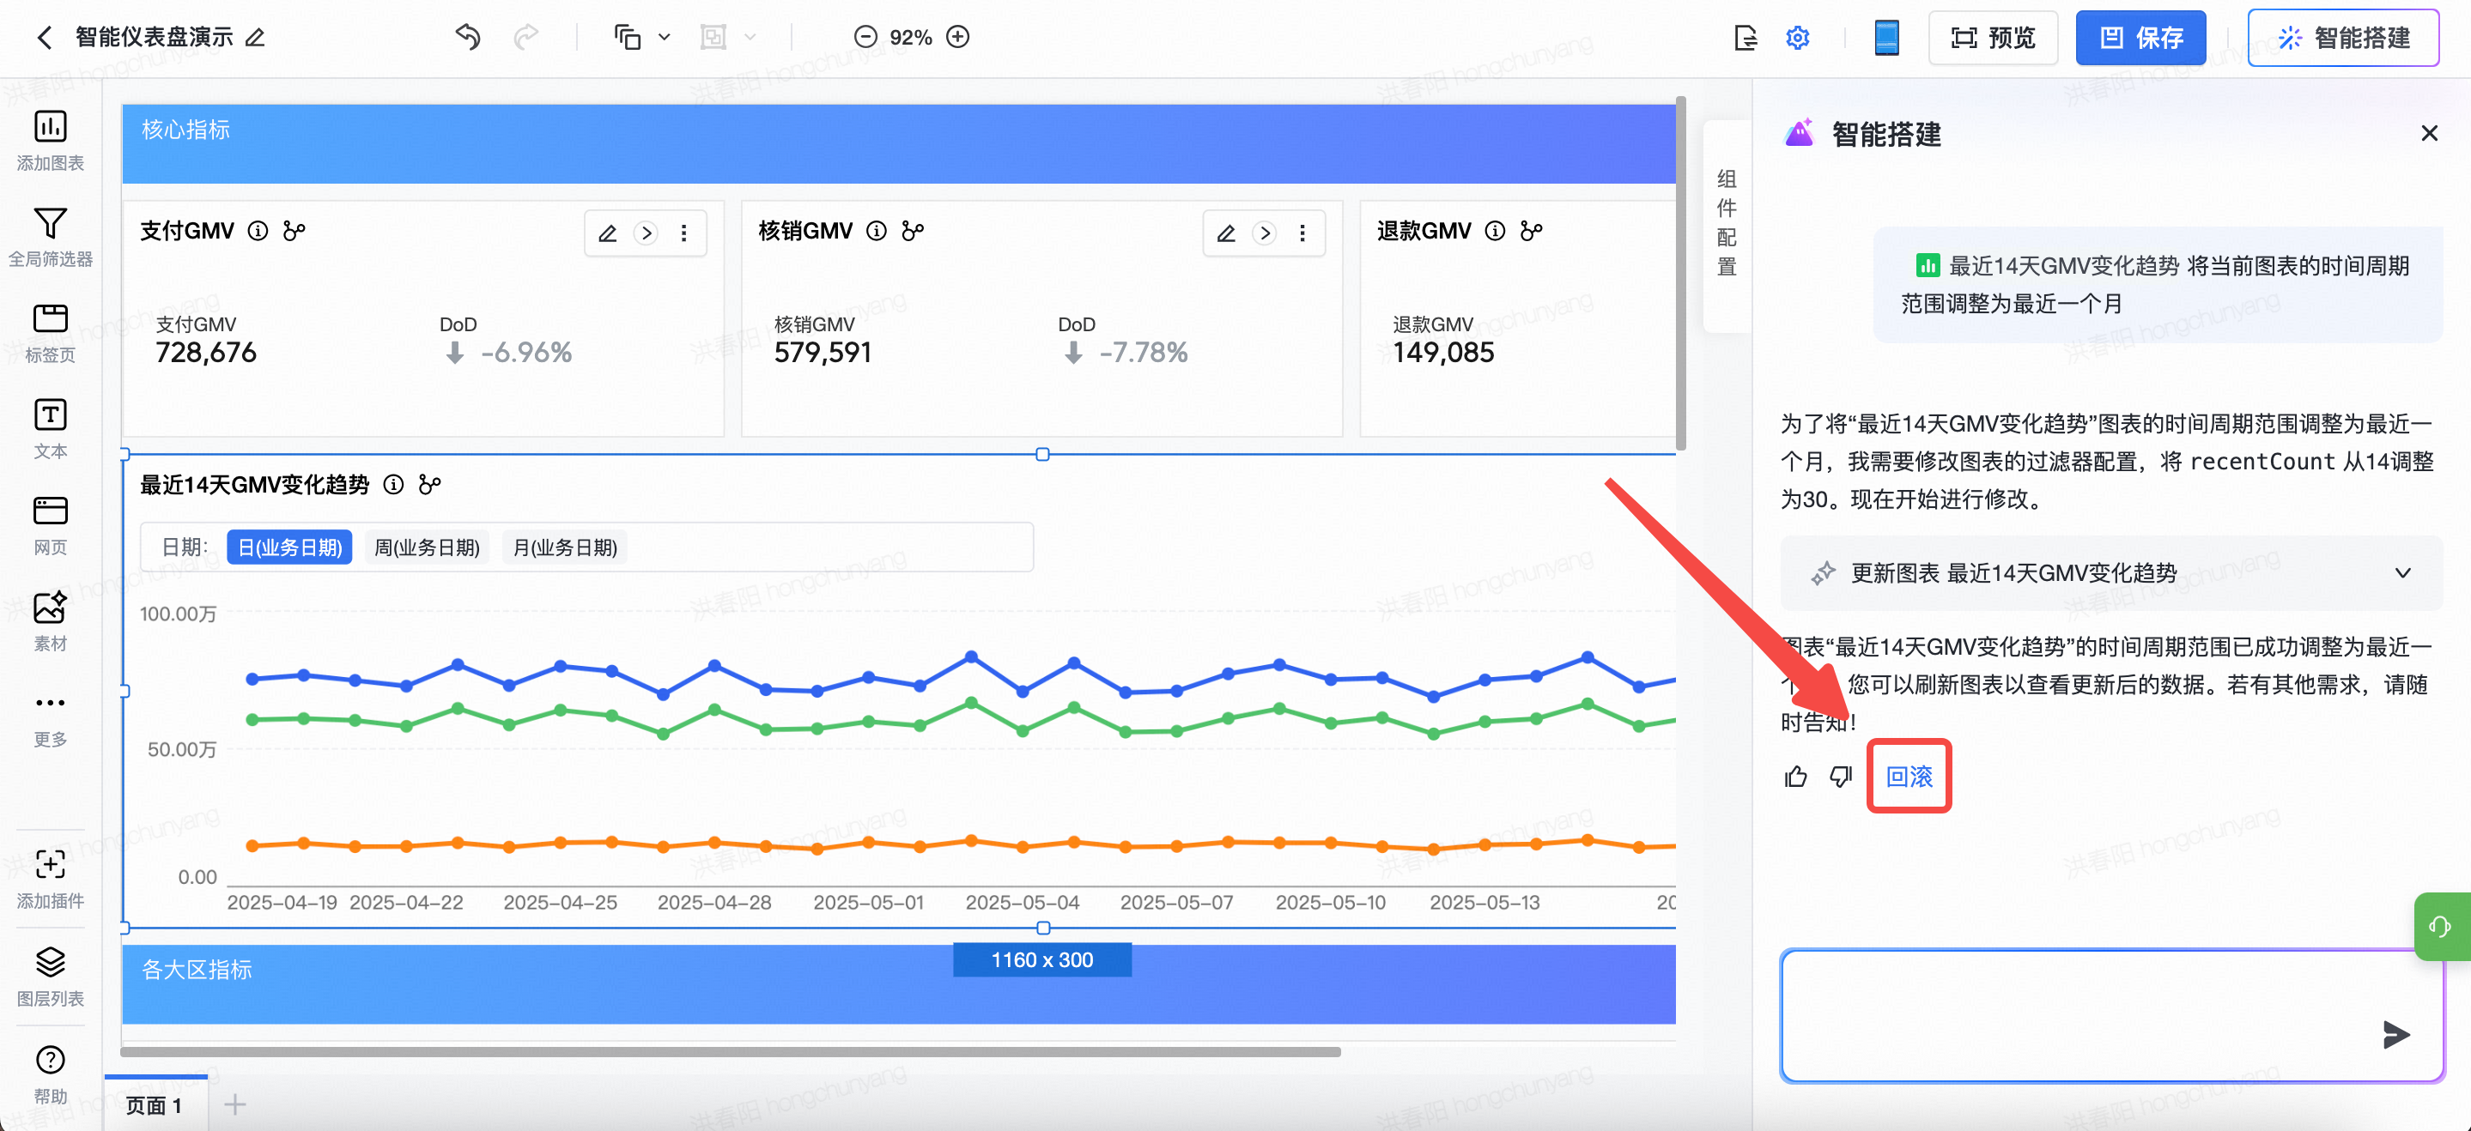
Task: Open the dropdown arrow next to the copy icon
Action: coord(664,38)
